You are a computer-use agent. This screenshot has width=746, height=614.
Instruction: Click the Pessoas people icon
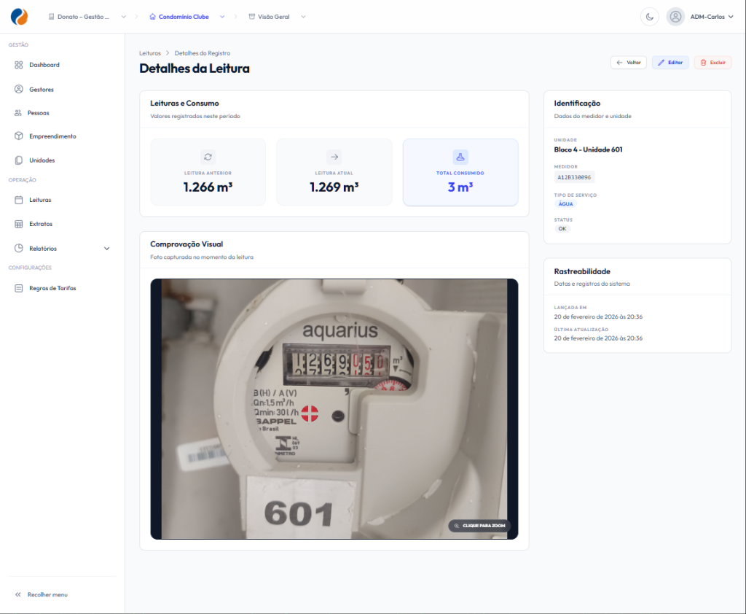point(18,113)
